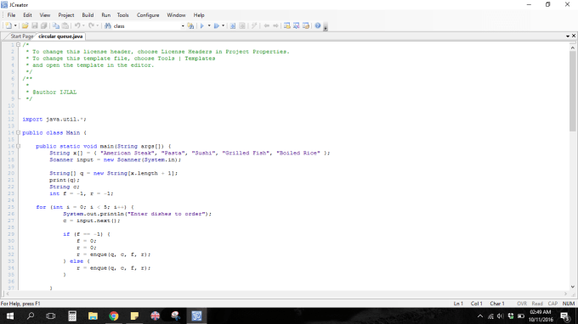Click the horizontal scrollbar right arrow
Screen dimensions: 578x324
tap(566, 293)
